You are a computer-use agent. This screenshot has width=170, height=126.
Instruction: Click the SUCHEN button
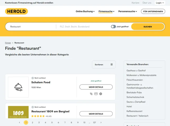click(x=148, y=27)
